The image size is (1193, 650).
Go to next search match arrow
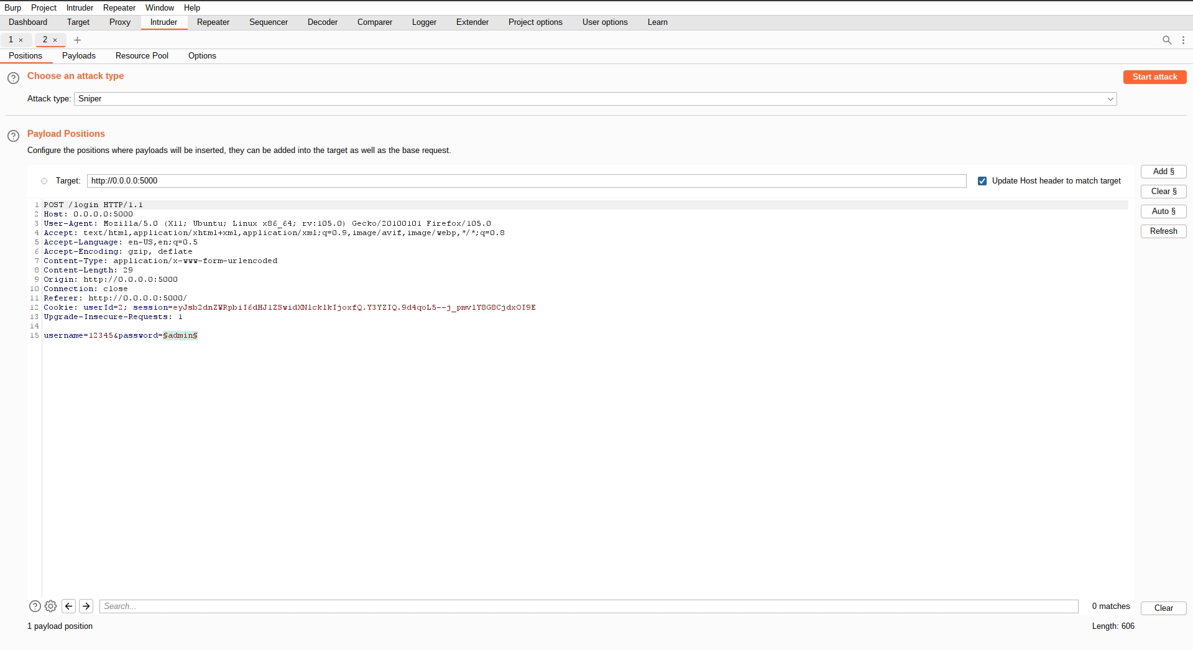[86, 606]
